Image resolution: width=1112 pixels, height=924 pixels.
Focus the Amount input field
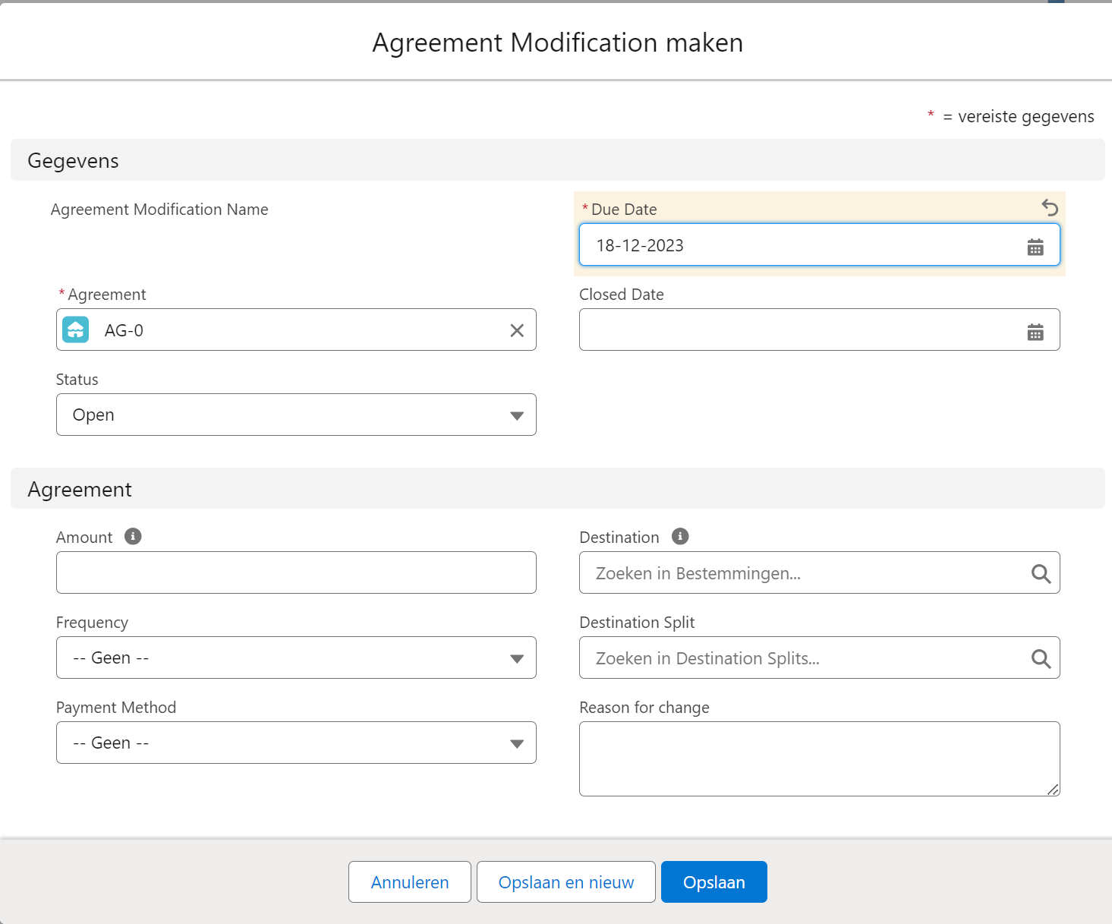pyautogui.click(x=296, y=572)
